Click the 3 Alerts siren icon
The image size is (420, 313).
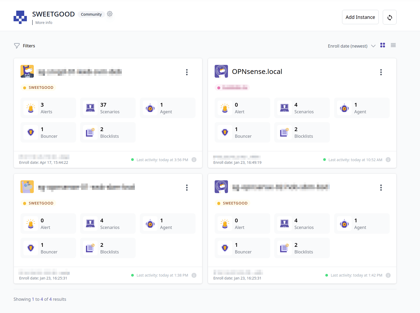[x=31, y=108]
